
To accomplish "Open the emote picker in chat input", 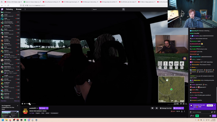I will [x=215, y=112].
